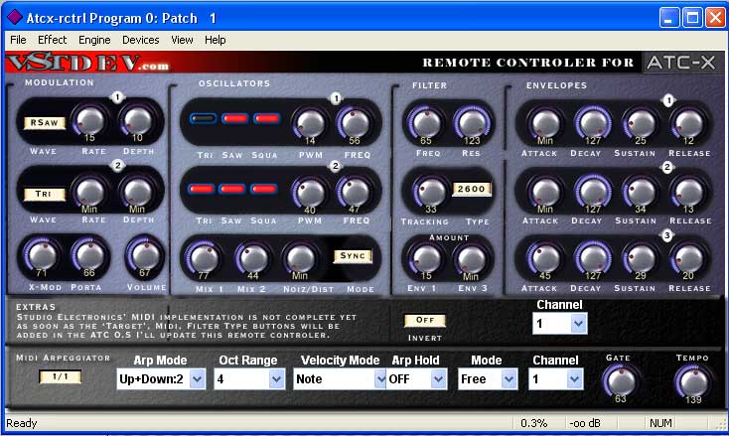Open the Effect menu
Screen dimensions: 729x436
52,40
